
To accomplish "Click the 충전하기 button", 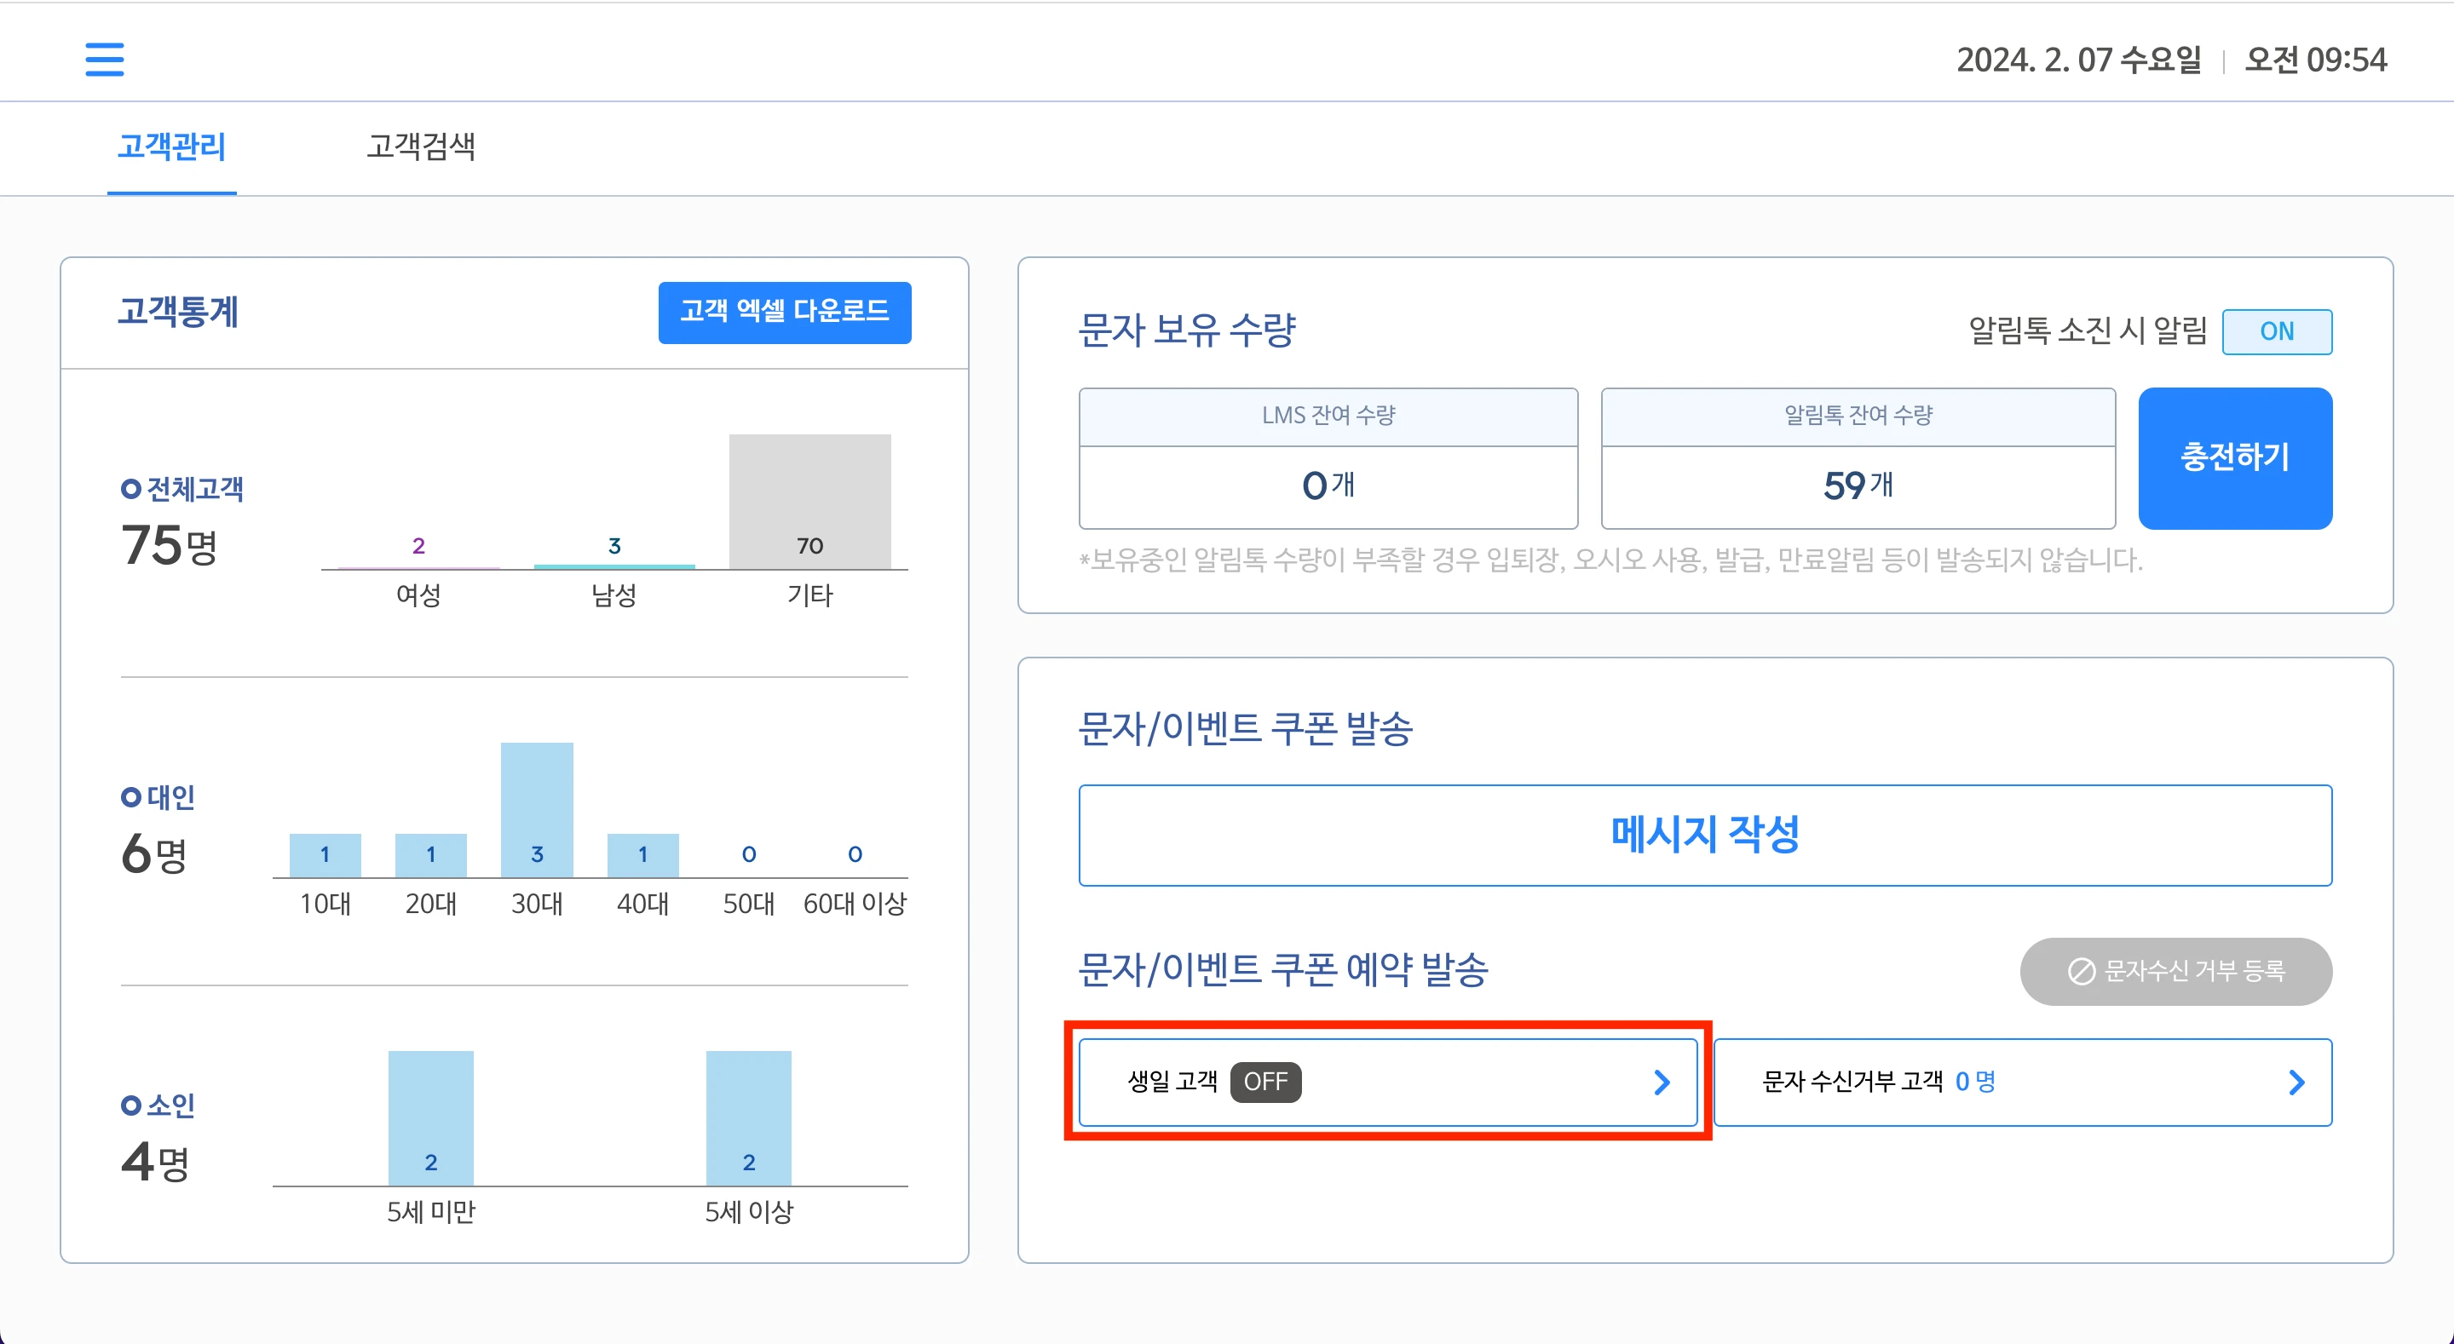I will [x=2235, y=458].
